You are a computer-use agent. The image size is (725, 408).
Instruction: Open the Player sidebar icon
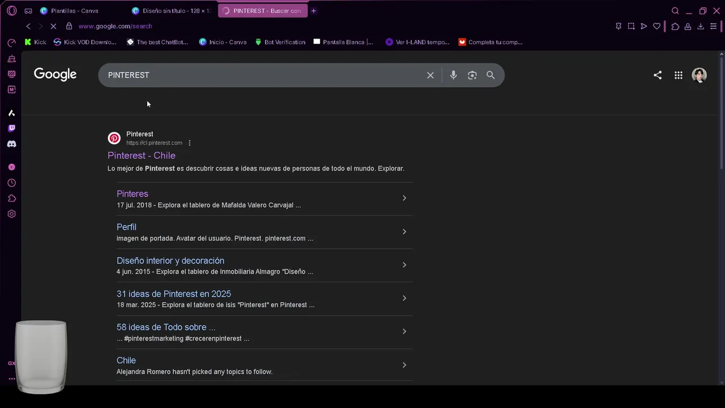click(11, 167)
